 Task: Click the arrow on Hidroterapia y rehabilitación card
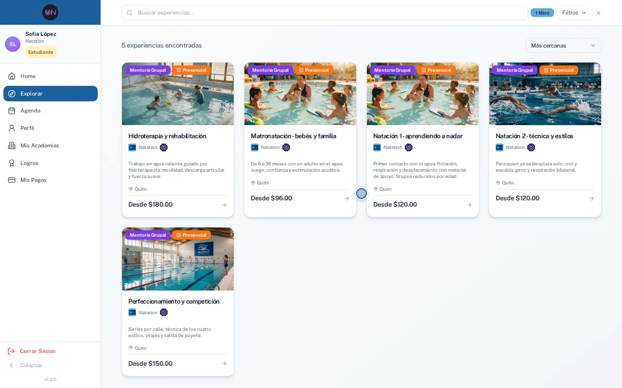(224, 205)
